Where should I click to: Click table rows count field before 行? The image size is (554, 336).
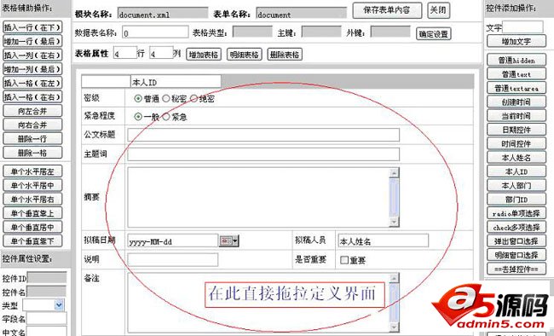point(125,53)
